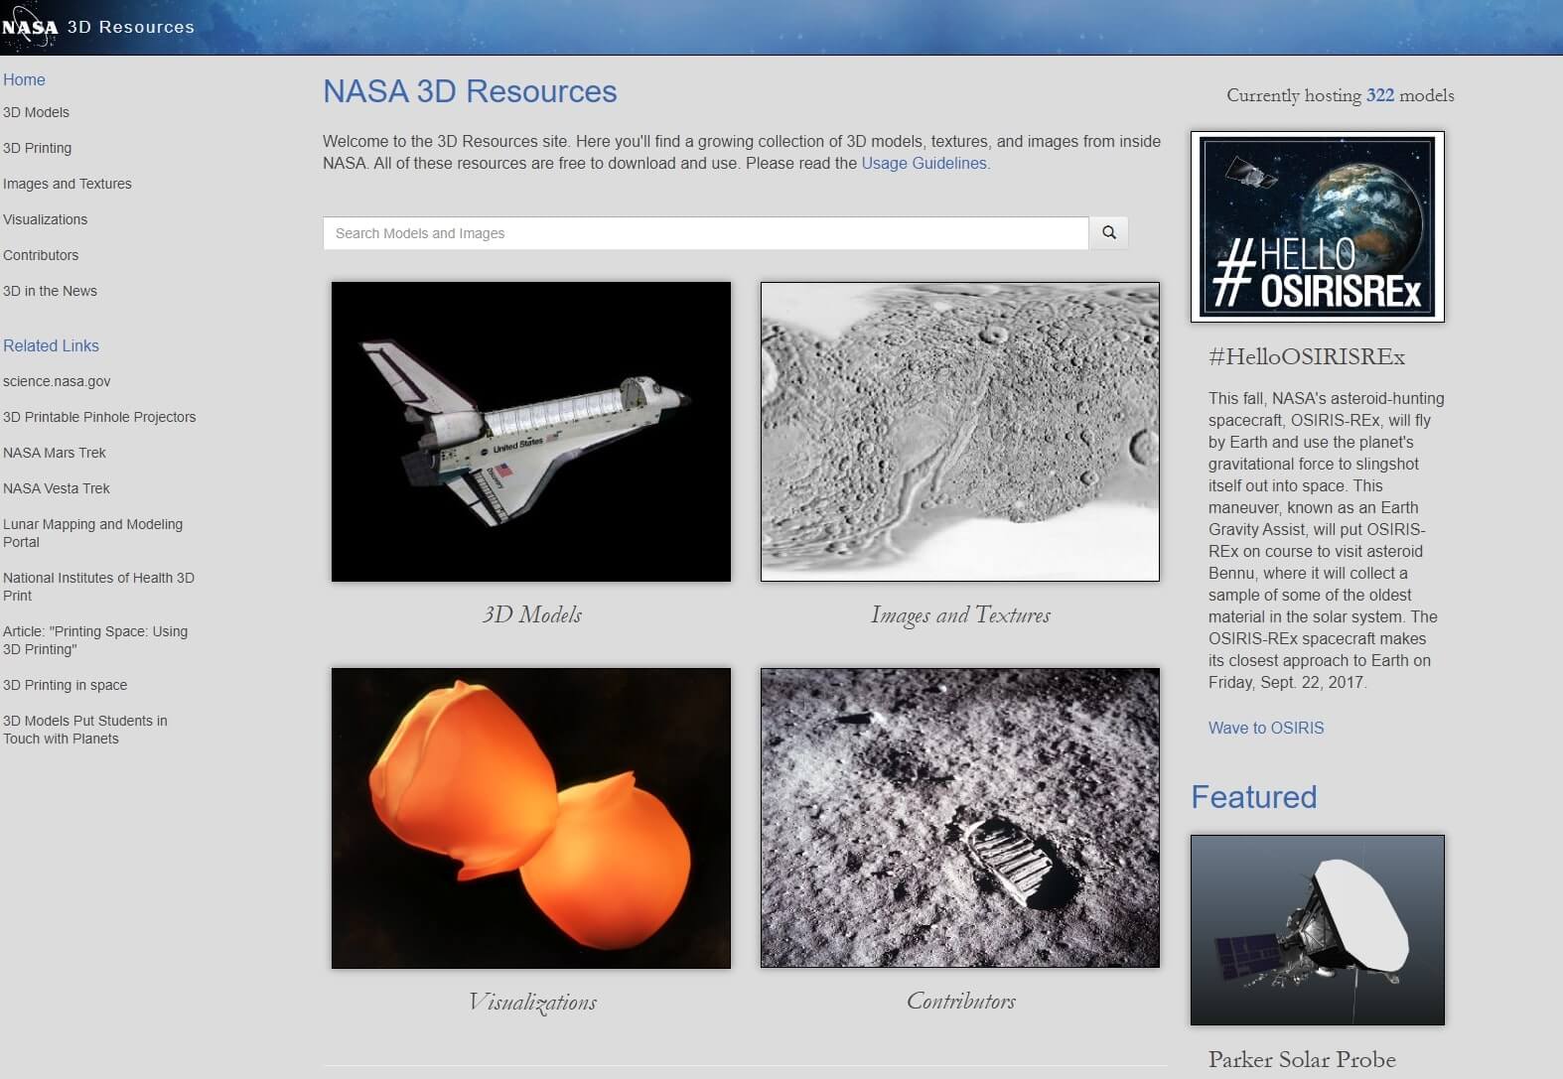This screenshot has width=1563, height=1079.
Task: Open NASA Mars Trek link
Action: [55, 453]
